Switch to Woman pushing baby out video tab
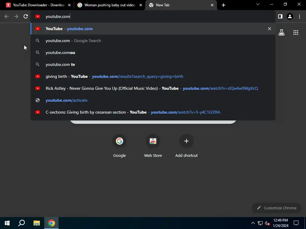The height and width of the screenshot is (229, 306). click(110, 5)
